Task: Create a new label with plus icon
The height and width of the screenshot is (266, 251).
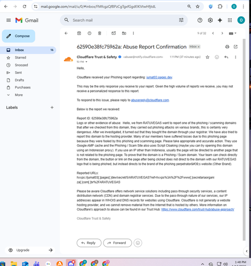Action: point(52,107)
